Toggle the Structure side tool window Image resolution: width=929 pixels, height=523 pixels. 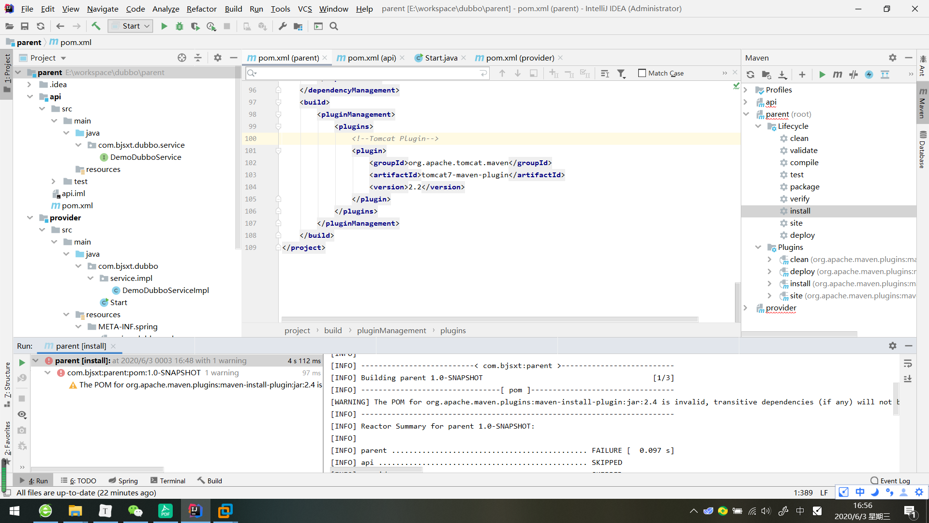[x=7, y=384]
